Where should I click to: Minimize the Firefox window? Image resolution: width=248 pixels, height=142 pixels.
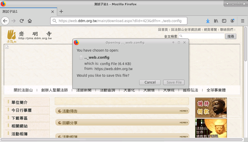233,4
